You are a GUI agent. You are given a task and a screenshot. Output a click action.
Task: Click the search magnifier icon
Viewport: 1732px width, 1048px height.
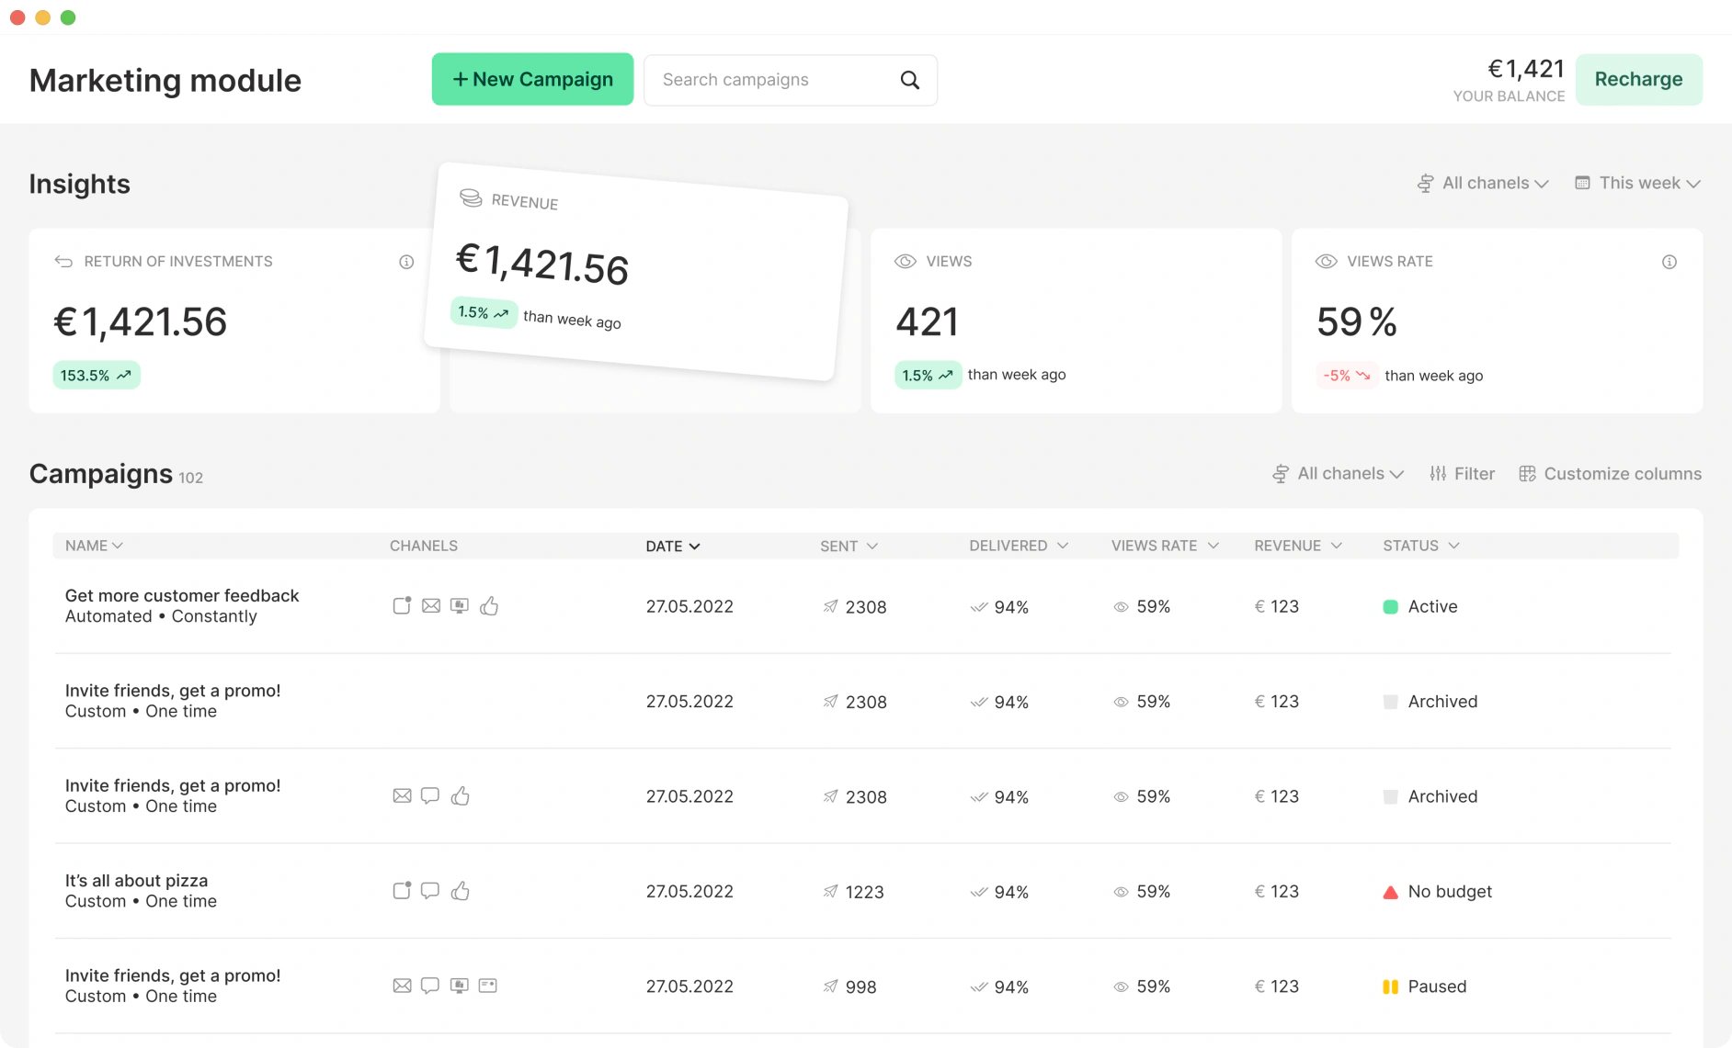coord(909,80)
